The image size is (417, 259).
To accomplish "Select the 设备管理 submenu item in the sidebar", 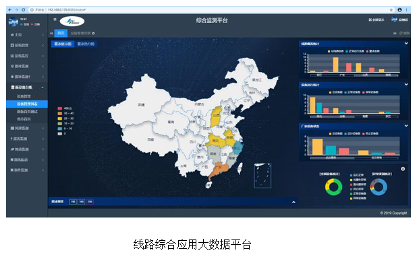I will click(x=24, y=96).
